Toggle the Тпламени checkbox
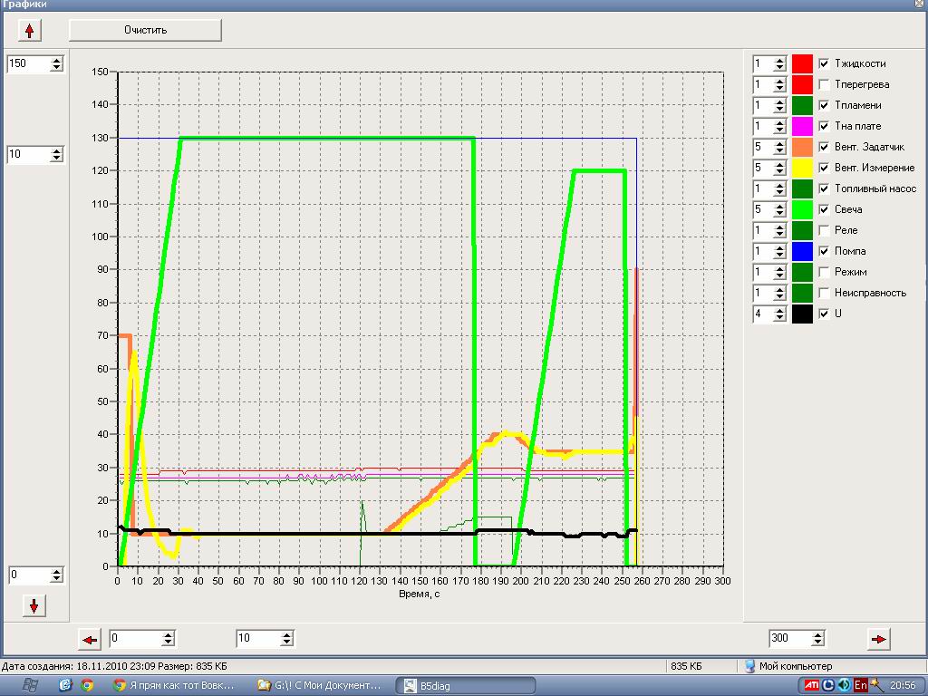Viewport: 928px width, 696px height. (x=824, y=105)
